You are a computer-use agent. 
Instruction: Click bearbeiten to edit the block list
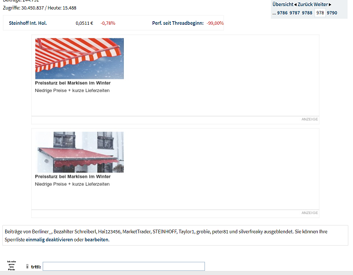[x=96, y=240]
